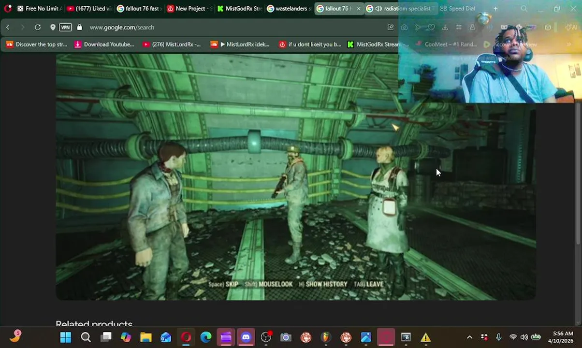Open Windows taskbar Search
The width and height of the screenshot is (582, 348).
coord(86,337)
